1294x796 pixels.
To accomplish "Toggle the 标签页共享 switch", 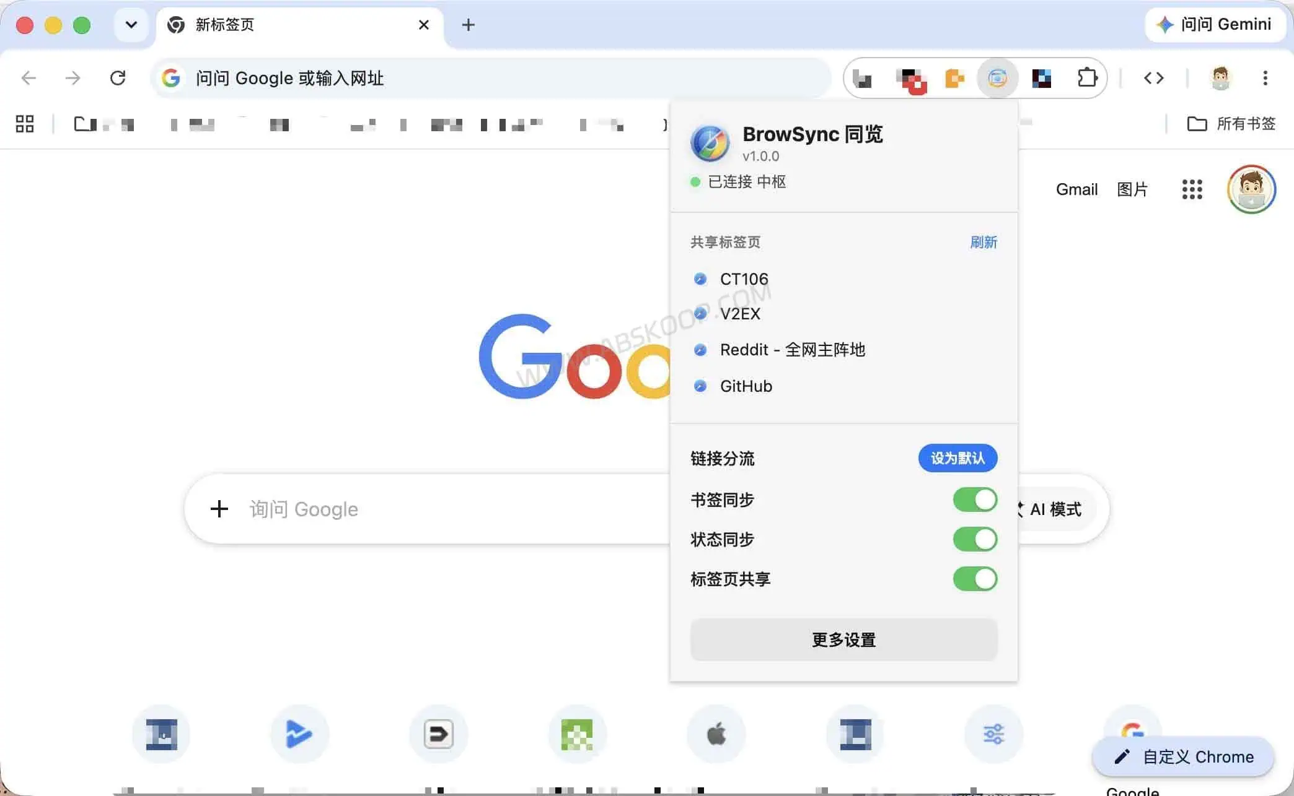I will tap(975, 579).
